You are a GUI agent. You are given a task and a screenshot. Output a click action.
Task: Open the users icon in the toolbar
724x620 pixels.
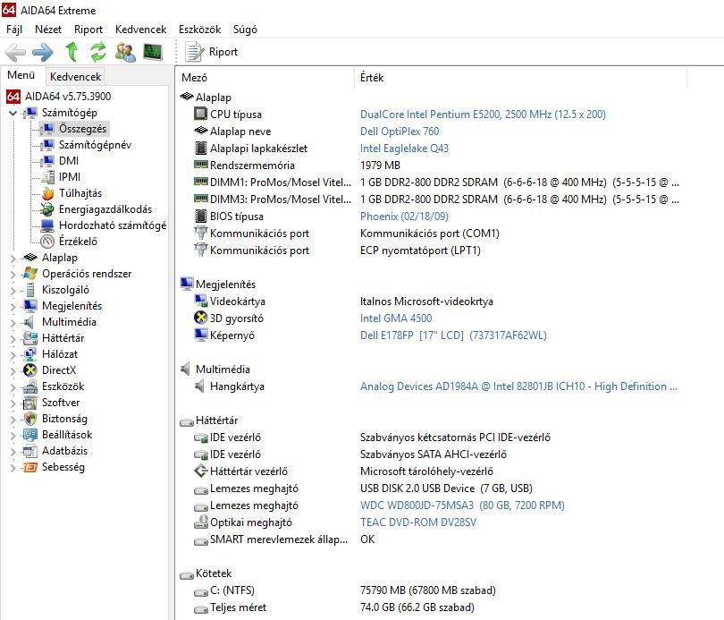[x=125, y=52]
